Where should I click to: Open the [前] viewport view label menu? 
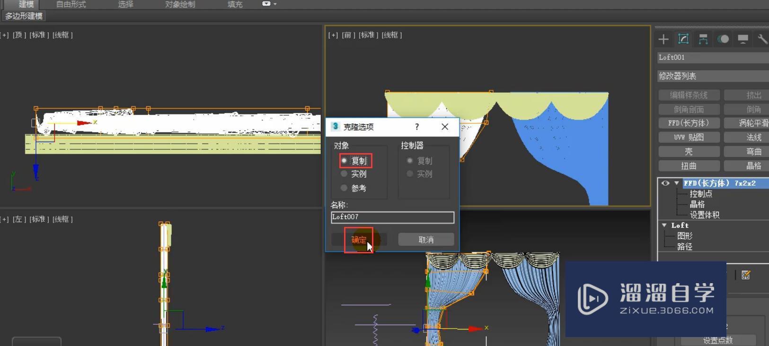click(348, 35)
